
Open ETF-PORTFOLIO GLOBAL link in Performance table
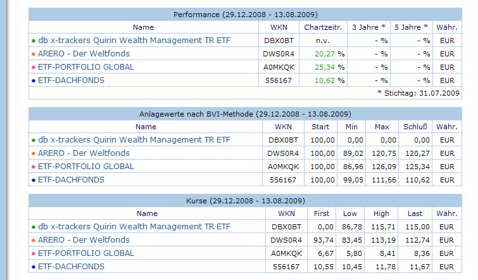86,67
